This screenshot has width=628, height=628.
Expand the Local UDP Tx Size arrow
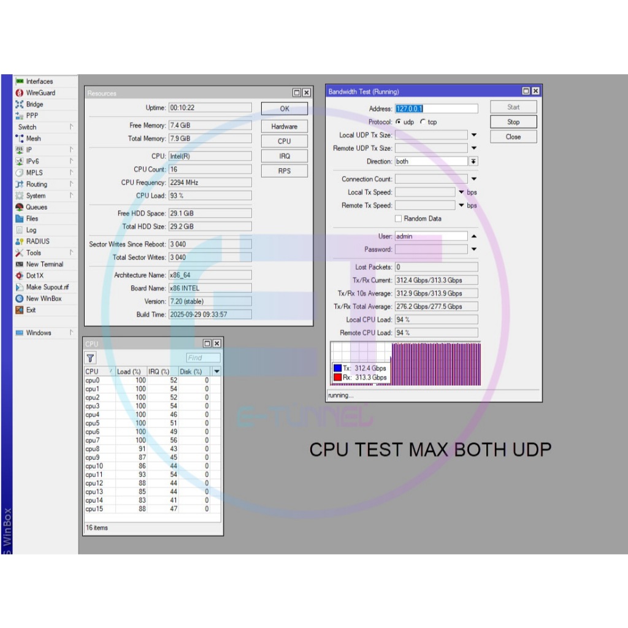(473, 135)
